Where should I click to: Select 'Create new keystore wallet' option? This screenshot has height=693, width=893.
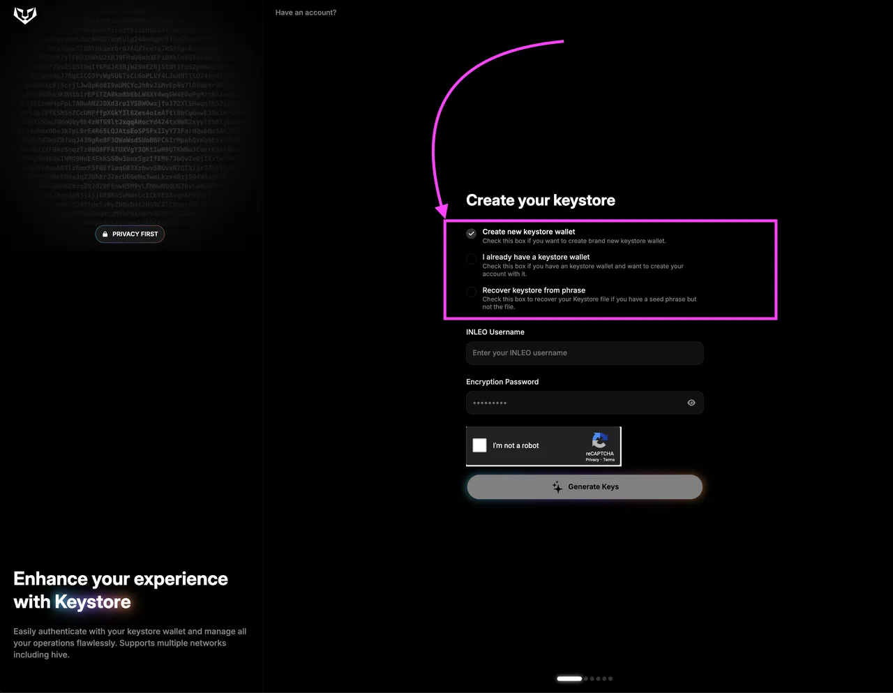coord(471,234)
